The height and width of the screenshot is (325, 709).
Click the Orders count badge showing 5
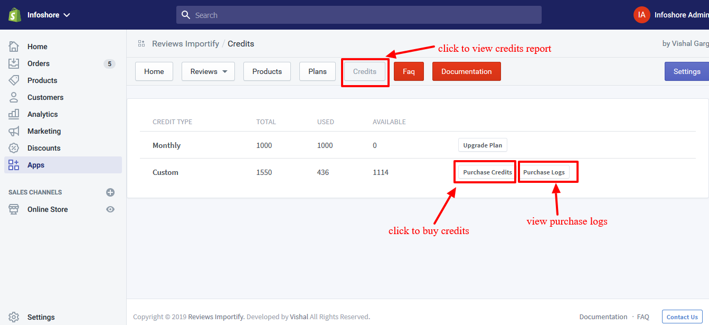click(109, 64)
